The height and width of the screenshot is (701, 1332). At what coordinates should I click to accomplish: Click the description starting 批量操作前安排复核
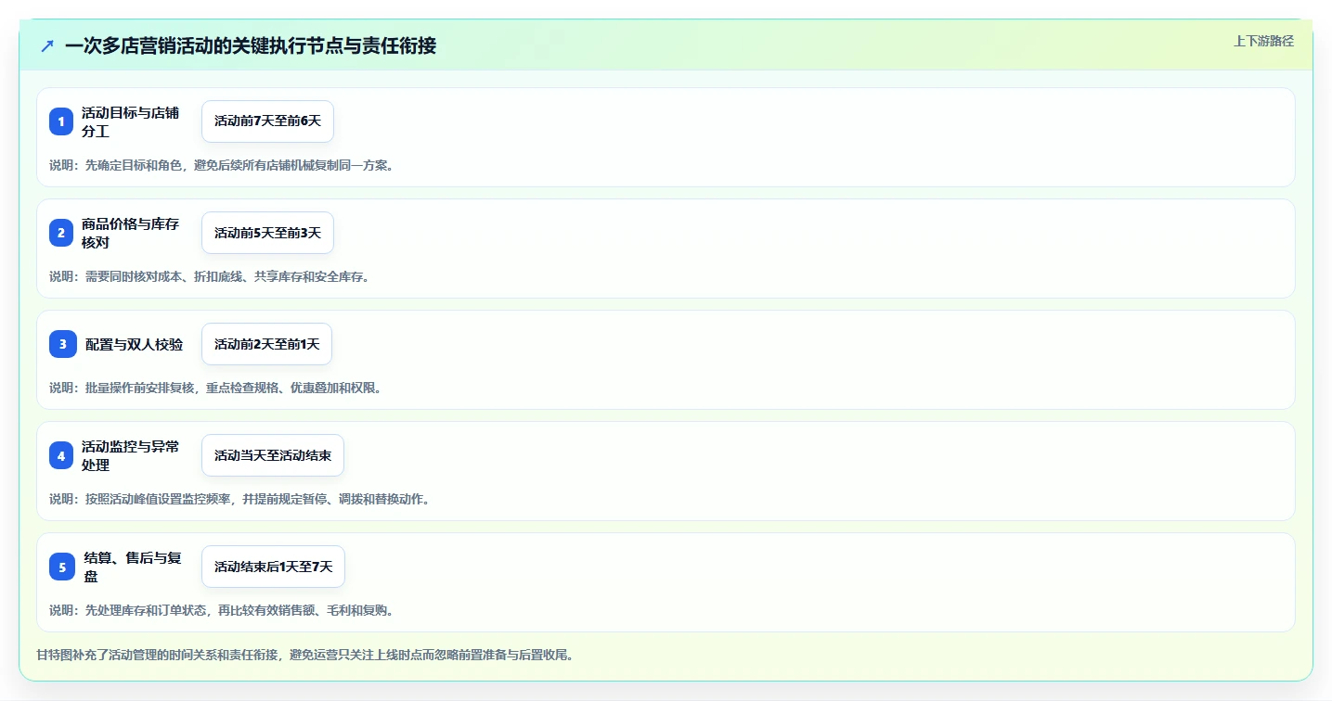(215, 388)
